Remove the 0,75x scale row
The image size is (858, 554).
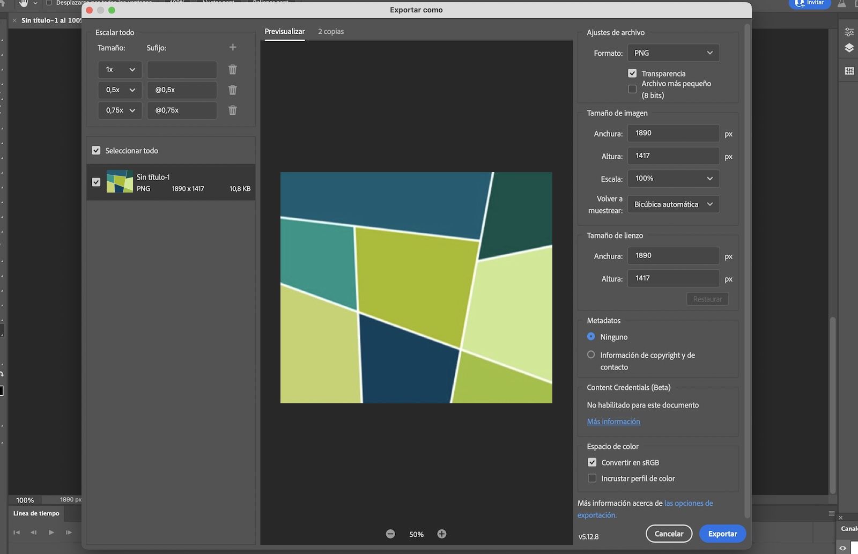click(233, 110)
